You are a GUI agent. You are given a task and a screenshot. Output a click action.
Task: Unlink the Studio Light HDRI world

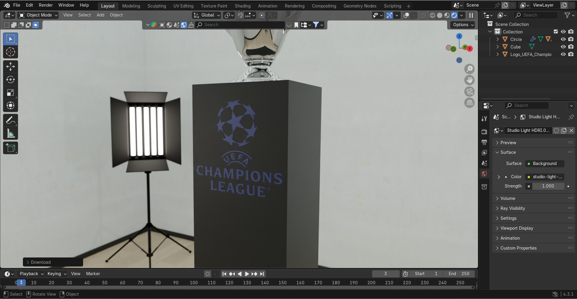(x=571, y=130)
